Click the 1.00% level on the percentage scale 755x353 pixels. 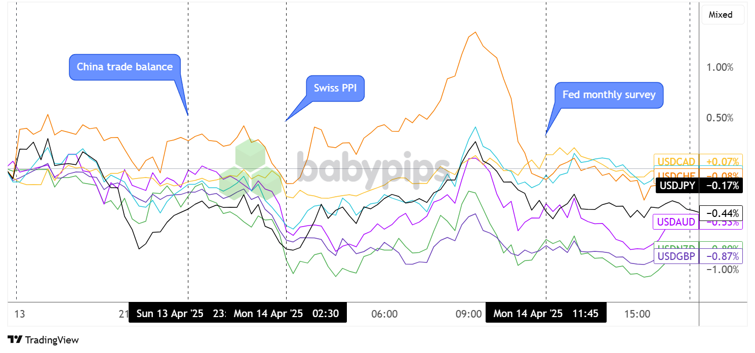[x=721, y=66]
